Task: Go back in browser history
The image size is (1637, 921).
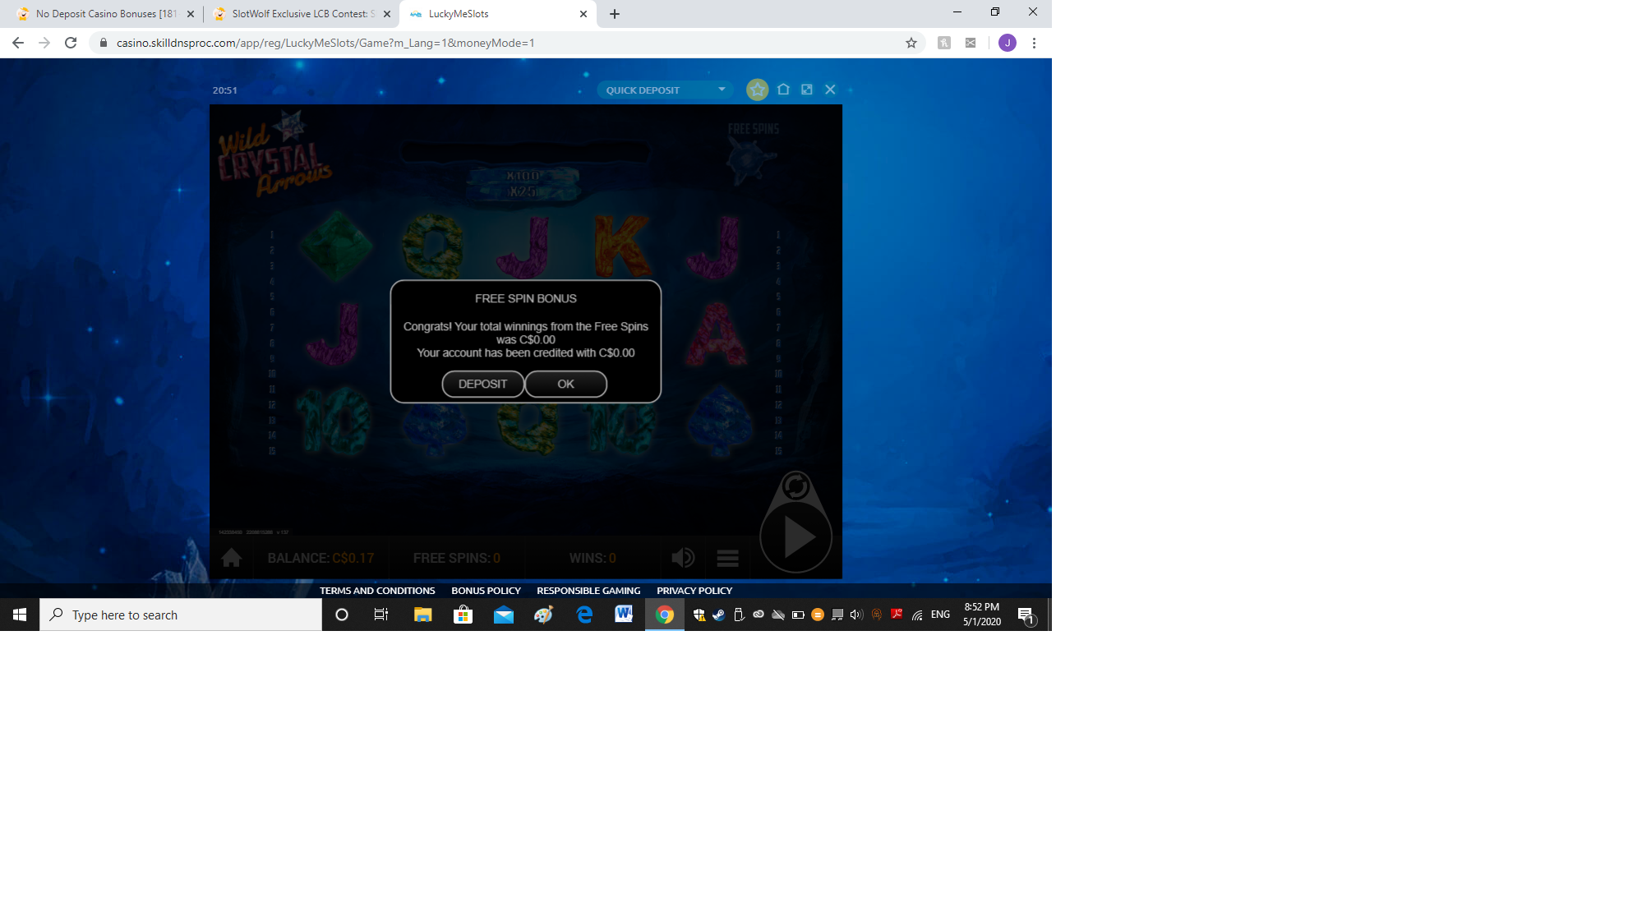Action: point(18,43)
